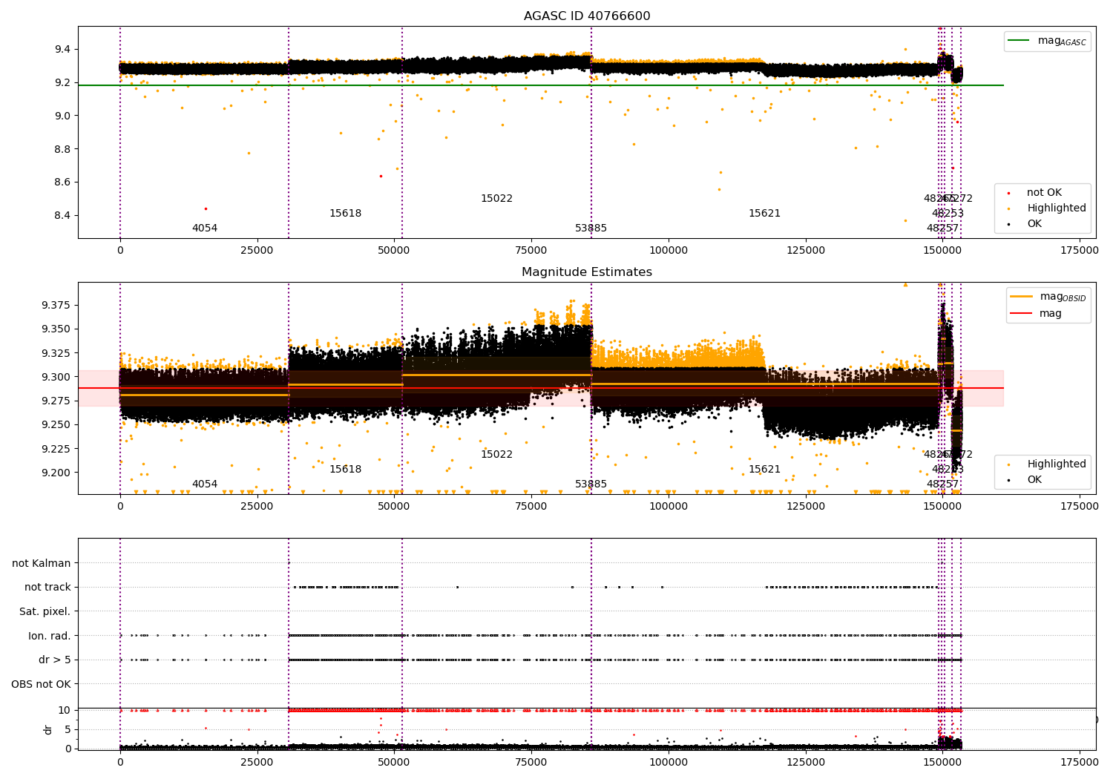Click the "9.200" y-axis tick label
The image size is (1113, 779).
[56, 473]
